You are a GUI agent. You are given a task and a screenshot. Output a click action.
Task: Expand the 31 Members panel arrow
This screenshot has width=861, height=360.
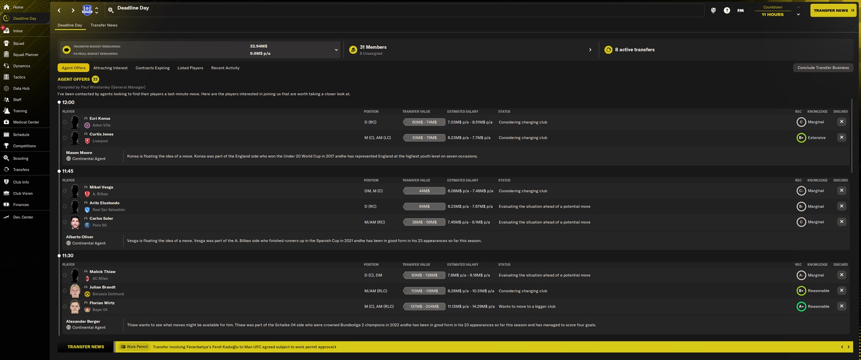pyautogui.click(x=590, y=50)
